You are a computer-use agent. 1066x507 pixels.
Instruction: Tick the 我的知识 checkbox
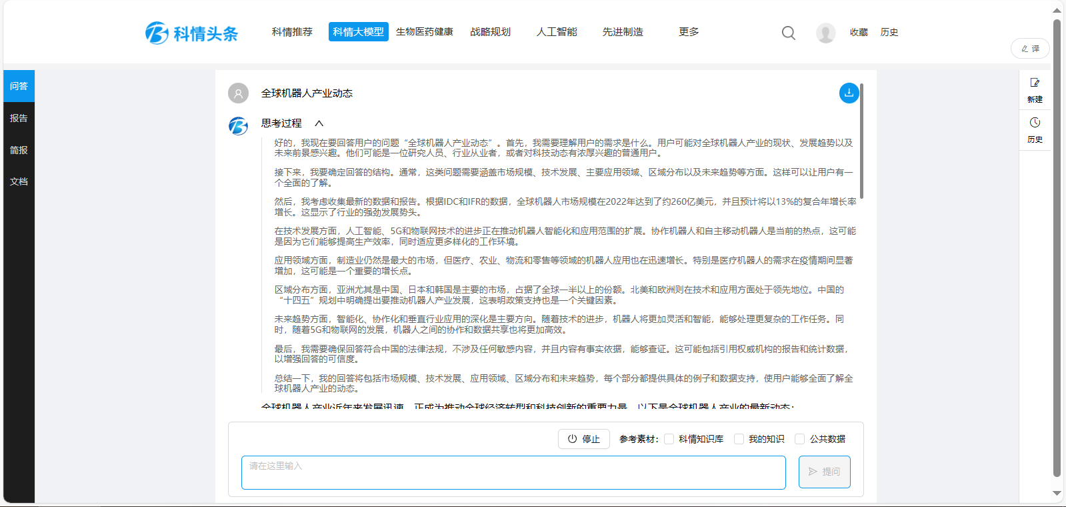[739, 439]
